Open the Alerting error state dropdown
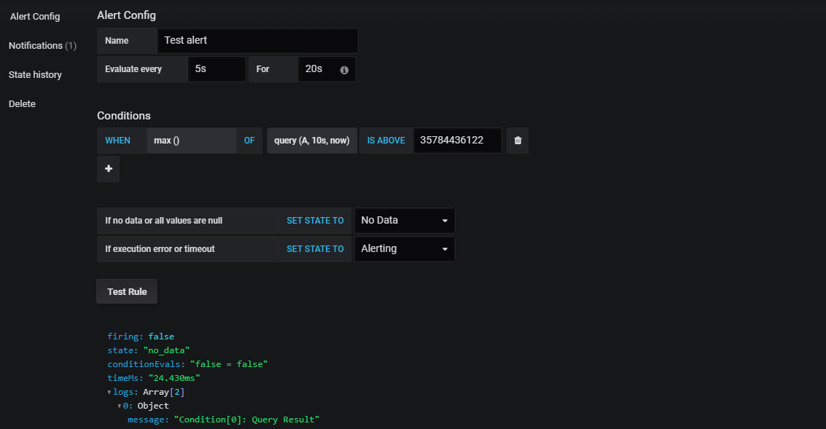The height and width of the screenshot is (429, 826). pyautogui.click(x=404, y=249)
